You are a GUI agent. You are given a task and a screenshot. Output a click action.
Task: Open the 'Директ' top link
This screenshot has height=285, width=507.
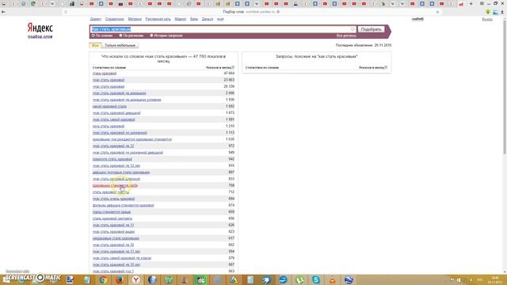click(x=95, y=19)
